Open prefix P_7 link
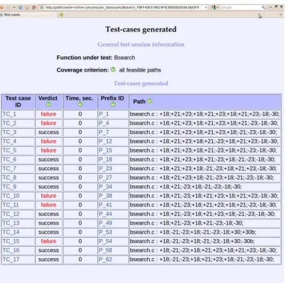 104,132
